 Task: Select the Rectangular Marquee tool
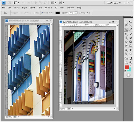click(126, 22)
